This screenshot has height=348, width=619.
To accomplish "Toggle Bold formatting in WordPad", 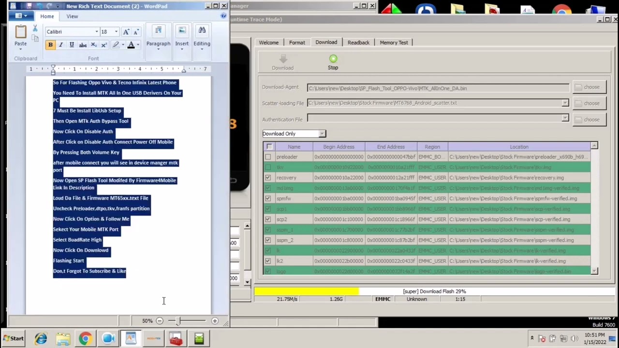I will pos(50,45).
